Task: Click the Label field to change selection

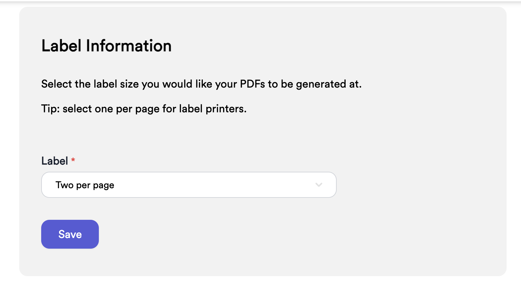Action: [x=189, y=185]
